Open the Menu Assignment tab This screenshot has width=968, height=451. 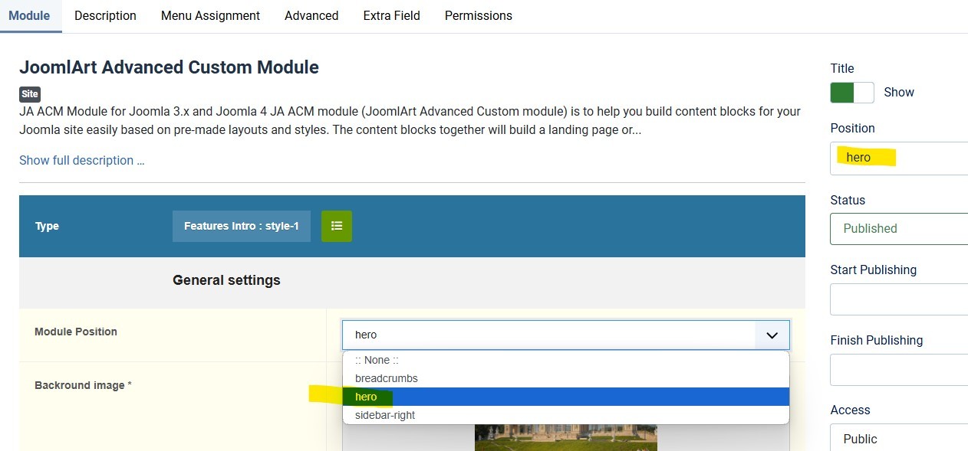210,15
